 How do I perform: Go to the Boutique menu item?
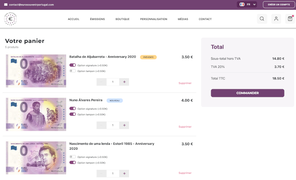(122, 19)
